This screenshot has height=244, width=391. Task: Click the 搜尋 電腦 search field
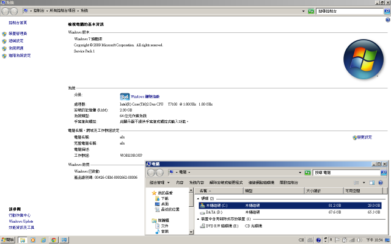tap(346, 173)
